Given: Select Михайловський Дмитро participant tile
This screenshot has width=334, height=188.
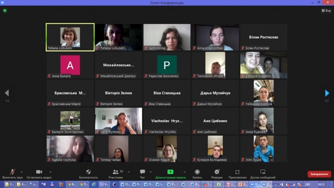Looking at the screenshot, I should pyautogui.click(x=118, y=65).
